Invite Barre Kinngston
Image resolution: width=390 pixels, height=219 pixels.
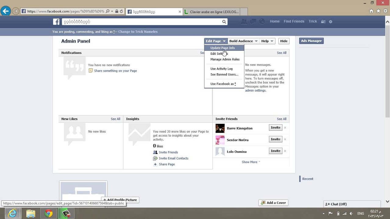275,128
